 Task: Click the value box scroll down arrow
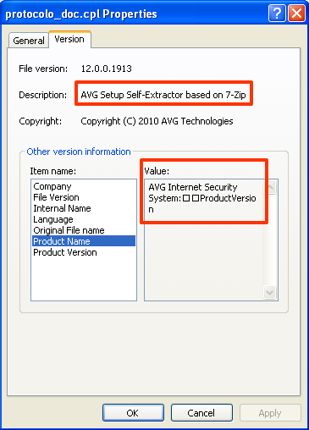point(270,292)
